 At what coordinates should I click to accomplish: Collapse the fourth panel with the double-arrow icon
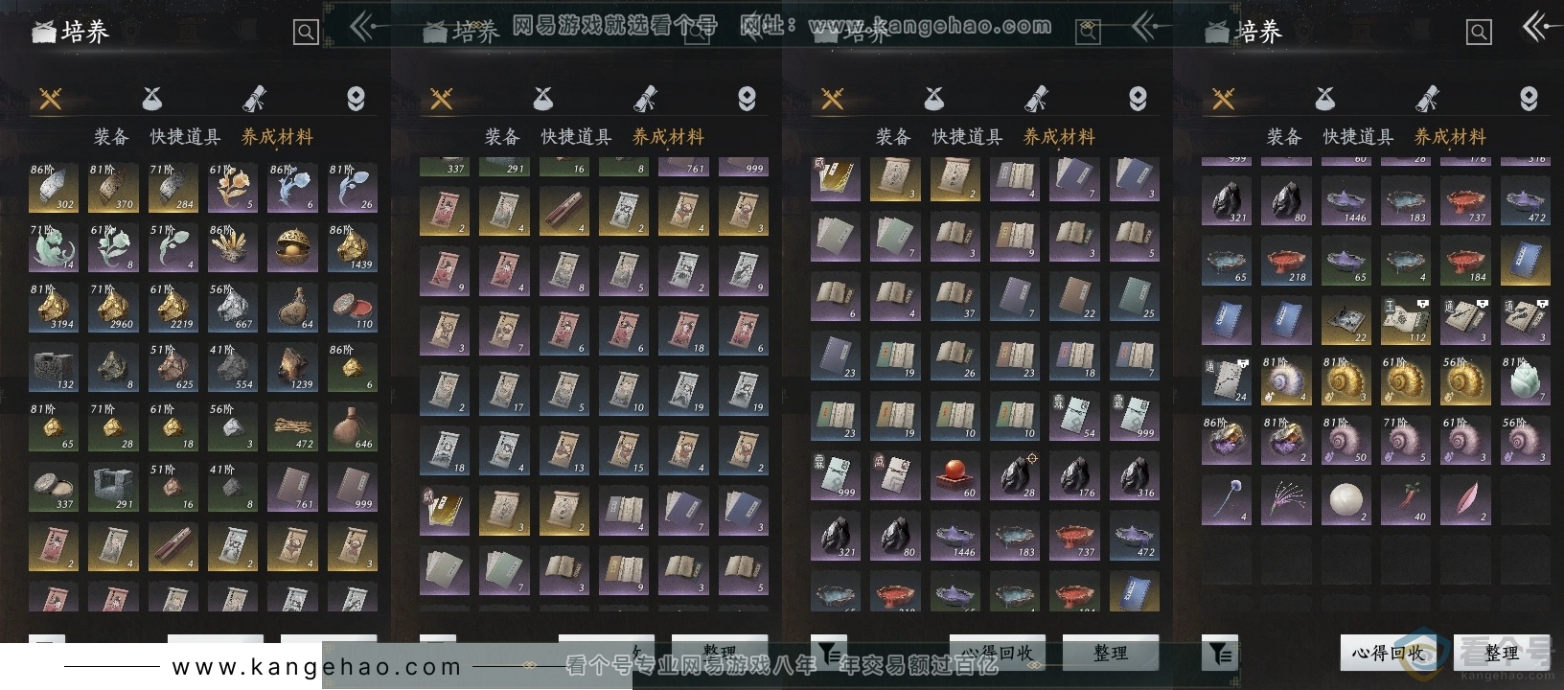click(1536, 28)
